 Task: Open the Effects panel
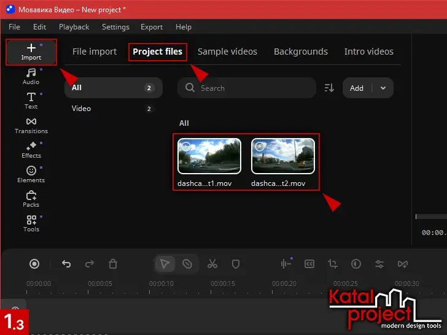31,150
